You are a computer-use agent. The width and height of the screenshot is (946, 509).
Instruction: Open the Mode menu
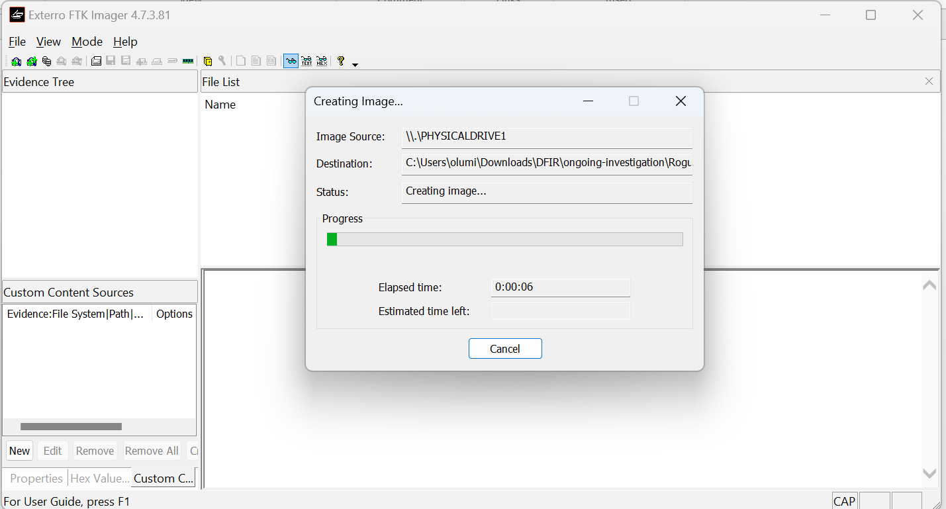[x=87, y=42]
